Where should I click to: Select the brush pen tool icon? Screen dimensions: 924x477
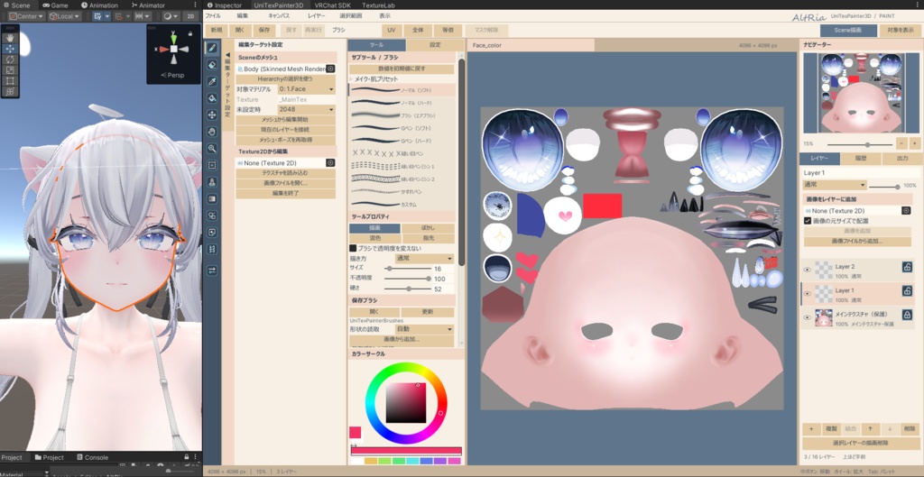coord(212,48)
